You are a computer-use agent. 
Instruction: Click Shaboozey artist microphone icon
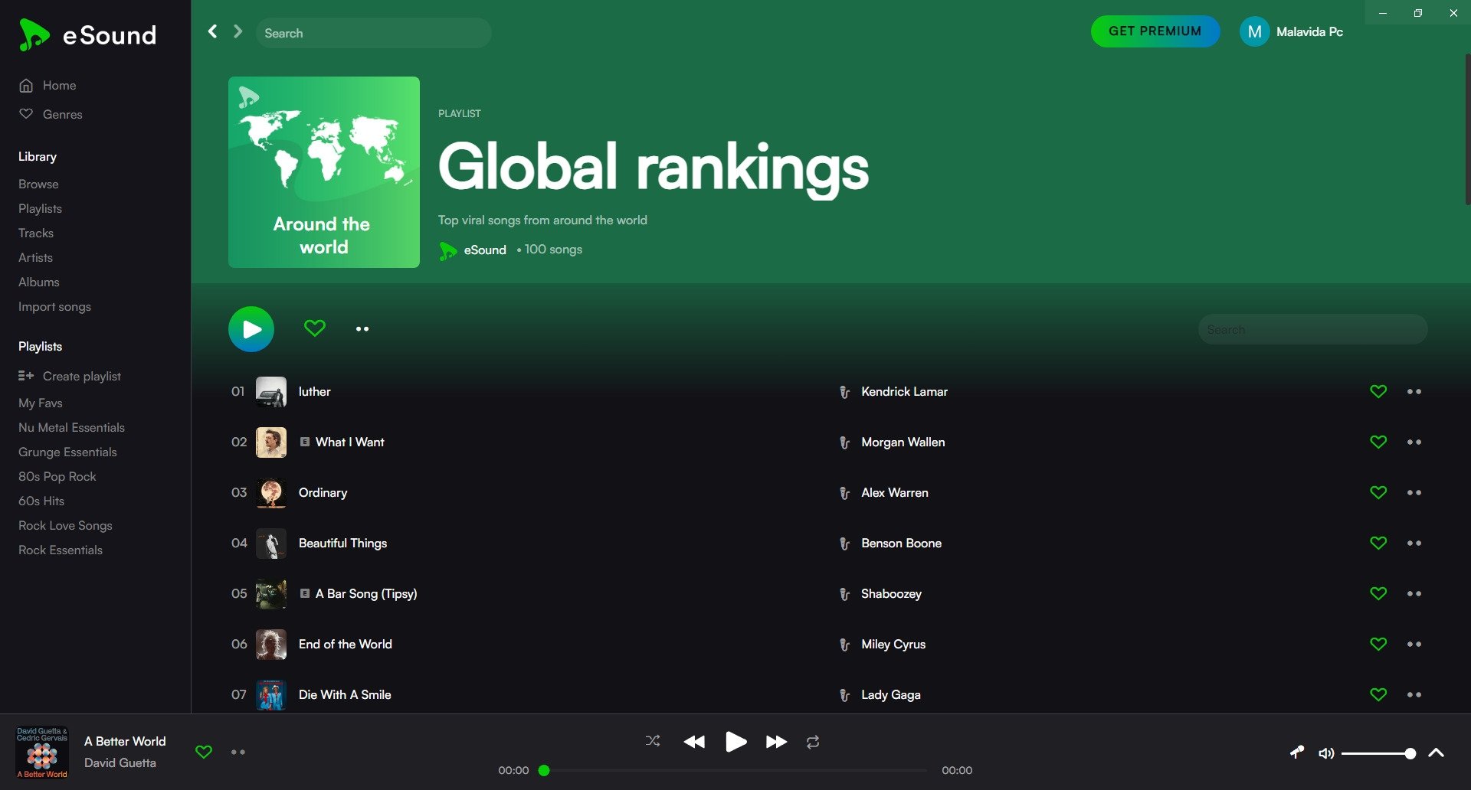[844, 594]
